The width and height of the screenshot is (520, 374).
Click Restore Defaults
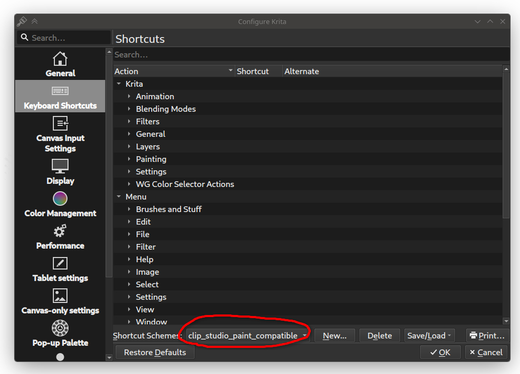pos(155,352)
